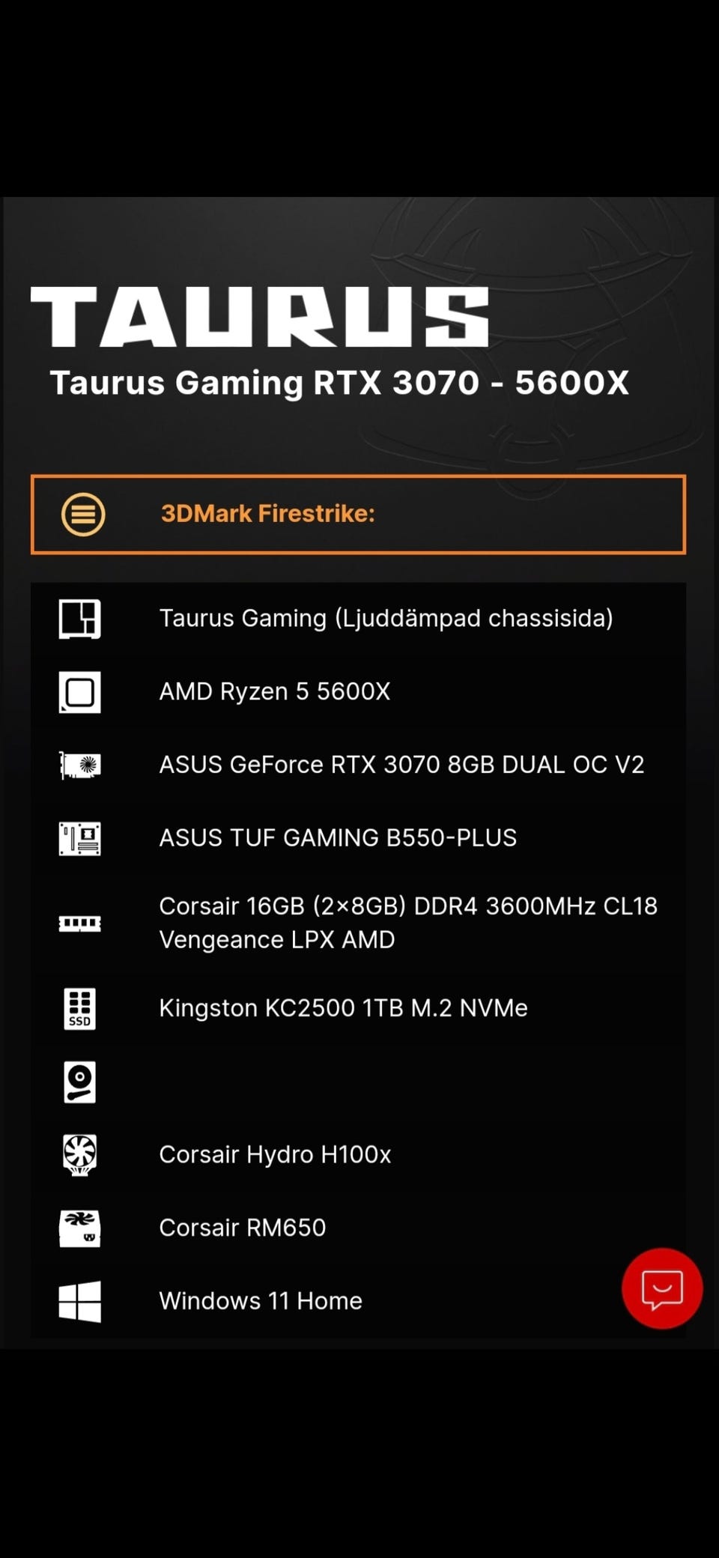This screenshot has height=1558, width=719.
Task: Click the CPU processor icon
Action: tap(79, 692)
